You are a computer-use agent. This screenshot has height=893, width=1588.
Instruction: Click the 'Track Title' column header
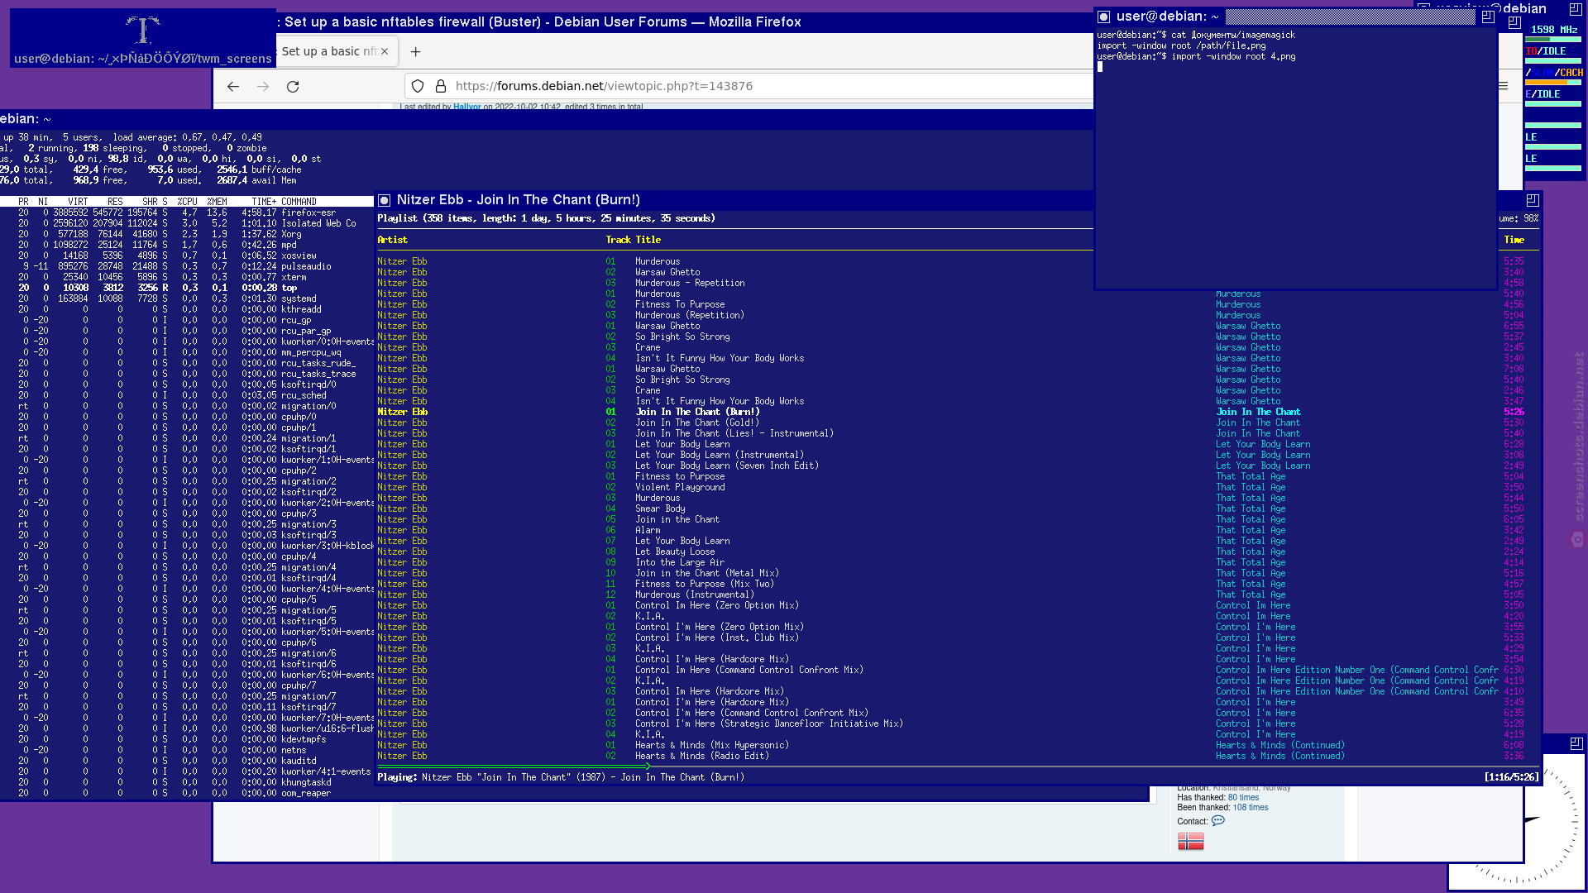tap(633, 240)
